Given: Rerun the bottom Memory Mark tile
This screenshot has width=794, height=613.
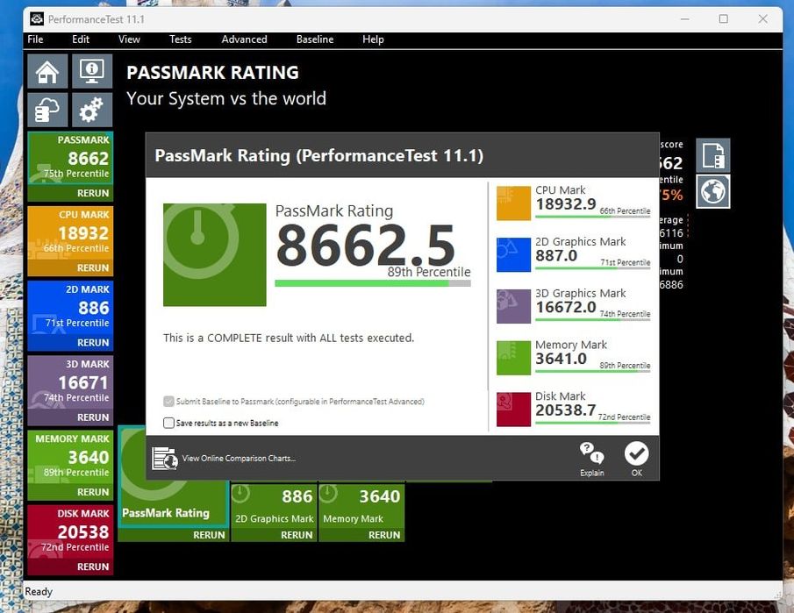Looking at the screenshot, I should point(383,535).
